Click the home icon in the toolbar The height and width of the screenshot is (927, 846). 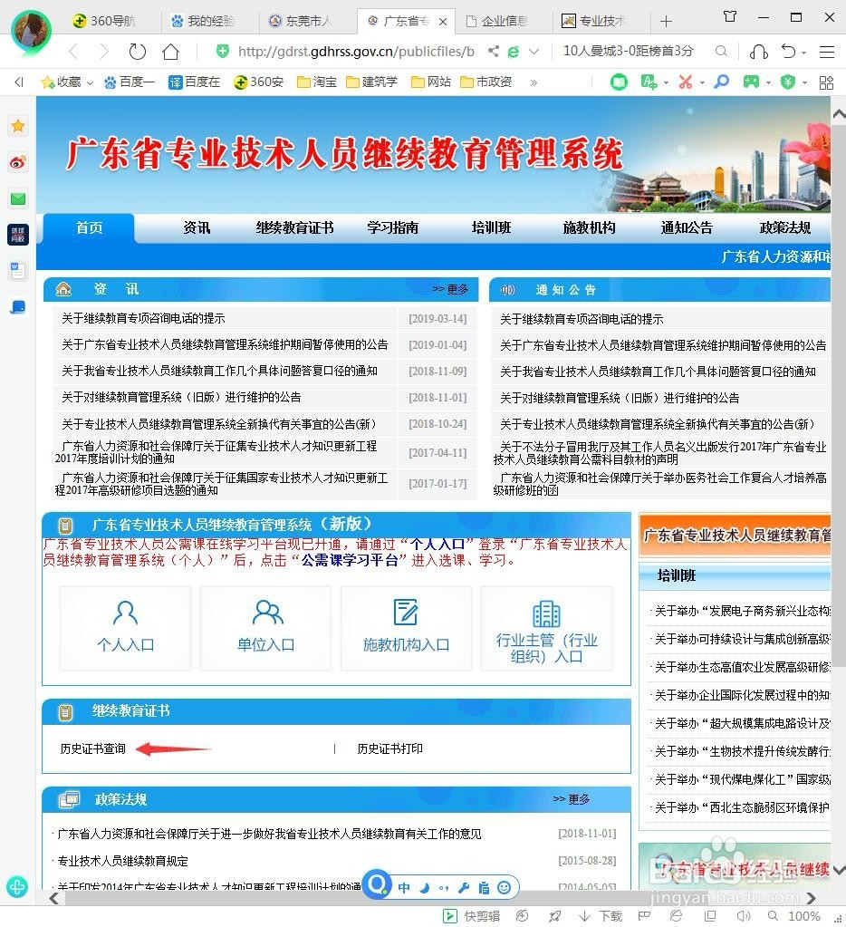coord(170,52)
